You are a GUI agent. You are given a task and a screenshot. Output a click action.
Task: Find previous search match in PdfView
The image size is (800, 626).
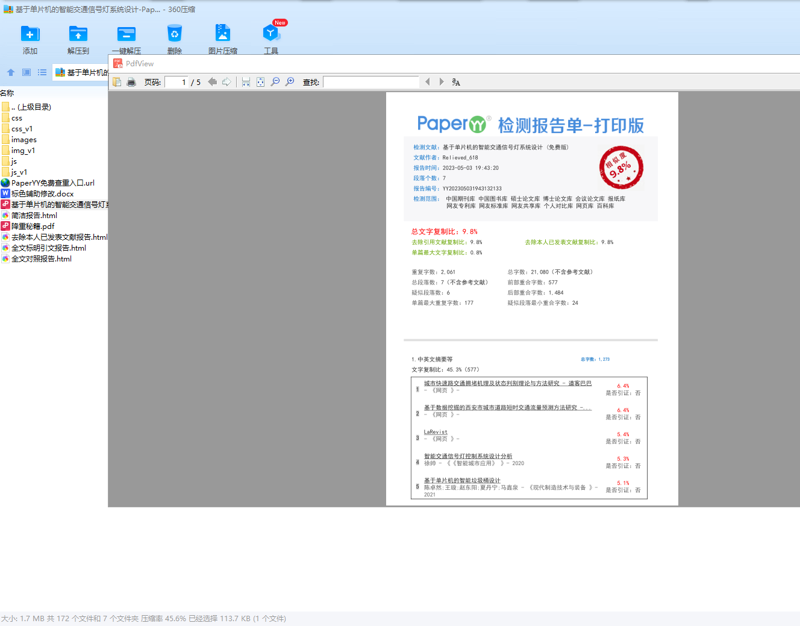pyautogui.click(x=428, y=82)
